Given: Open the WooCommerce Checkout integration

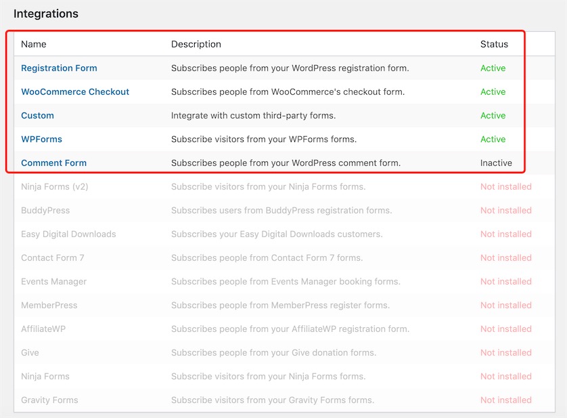Looking at the screenshot, I should point(75,92).
